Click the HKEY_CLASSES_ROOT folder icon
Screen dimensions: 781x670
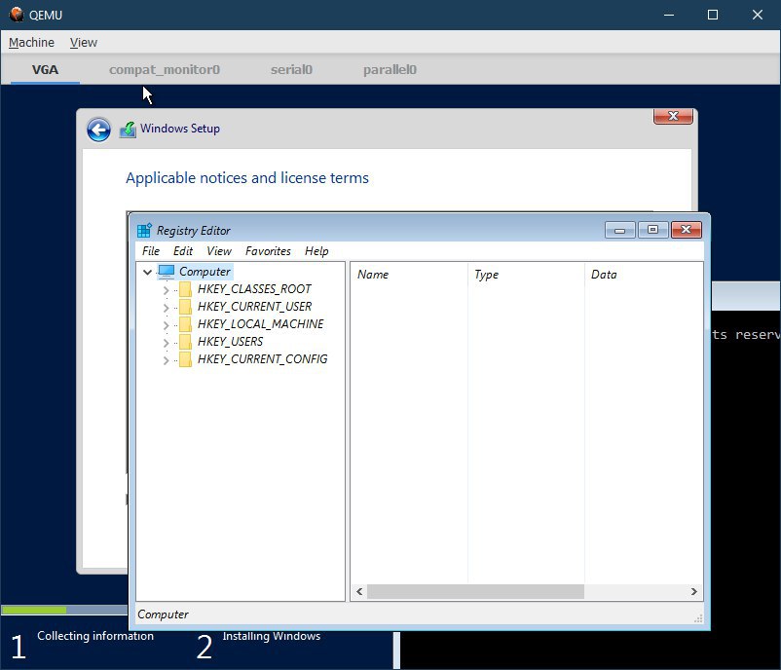click(x=185, y=289)
